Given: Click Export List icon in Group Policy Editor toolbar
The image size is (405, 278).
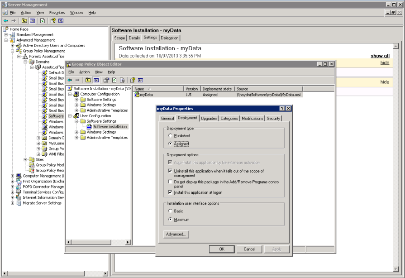Looking at the screenshot, I should [x=122, y=80].
